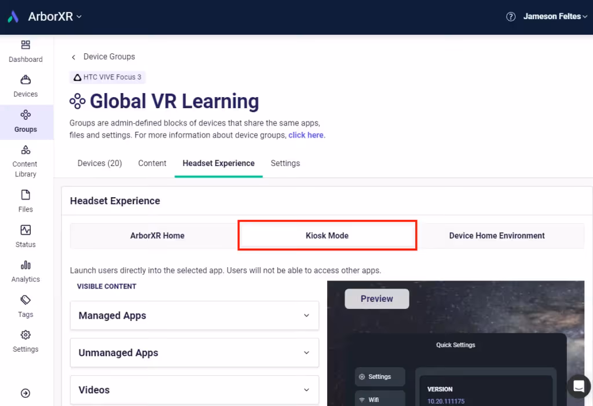
Task: Expand the Unmanaged Apps section
Action: pos(195,352)
